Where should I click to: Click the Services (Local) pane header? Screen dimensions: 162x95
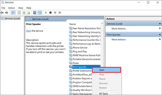tap(65, 19)
